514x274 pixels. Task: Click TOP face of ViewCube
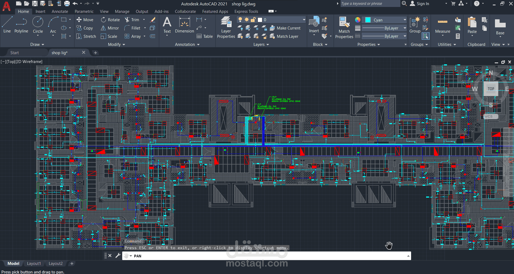[x=491, y=89]
